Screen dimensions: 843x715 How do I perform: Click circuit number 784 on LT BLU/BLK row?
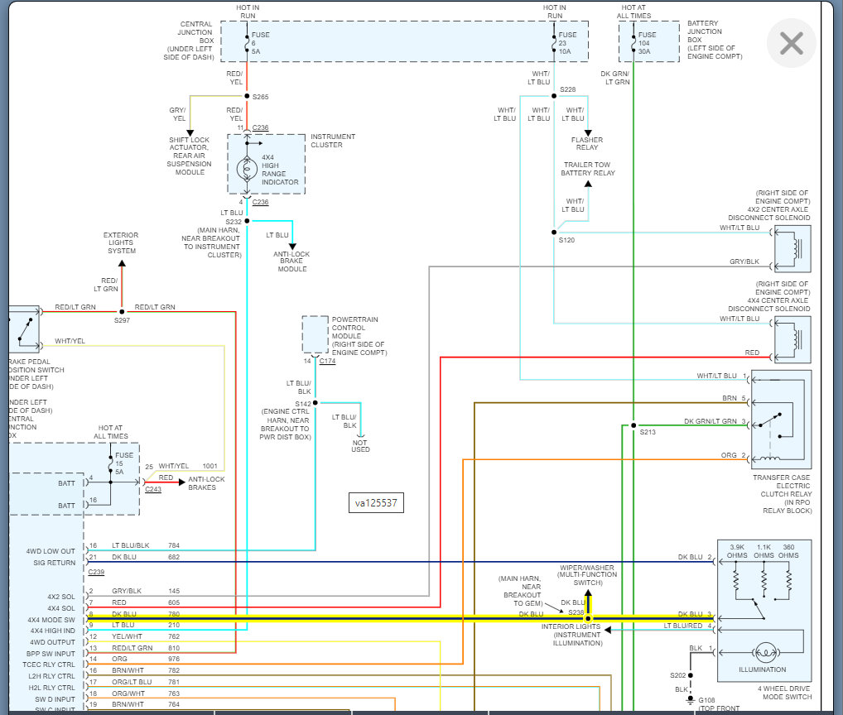(x=174, y=545)
